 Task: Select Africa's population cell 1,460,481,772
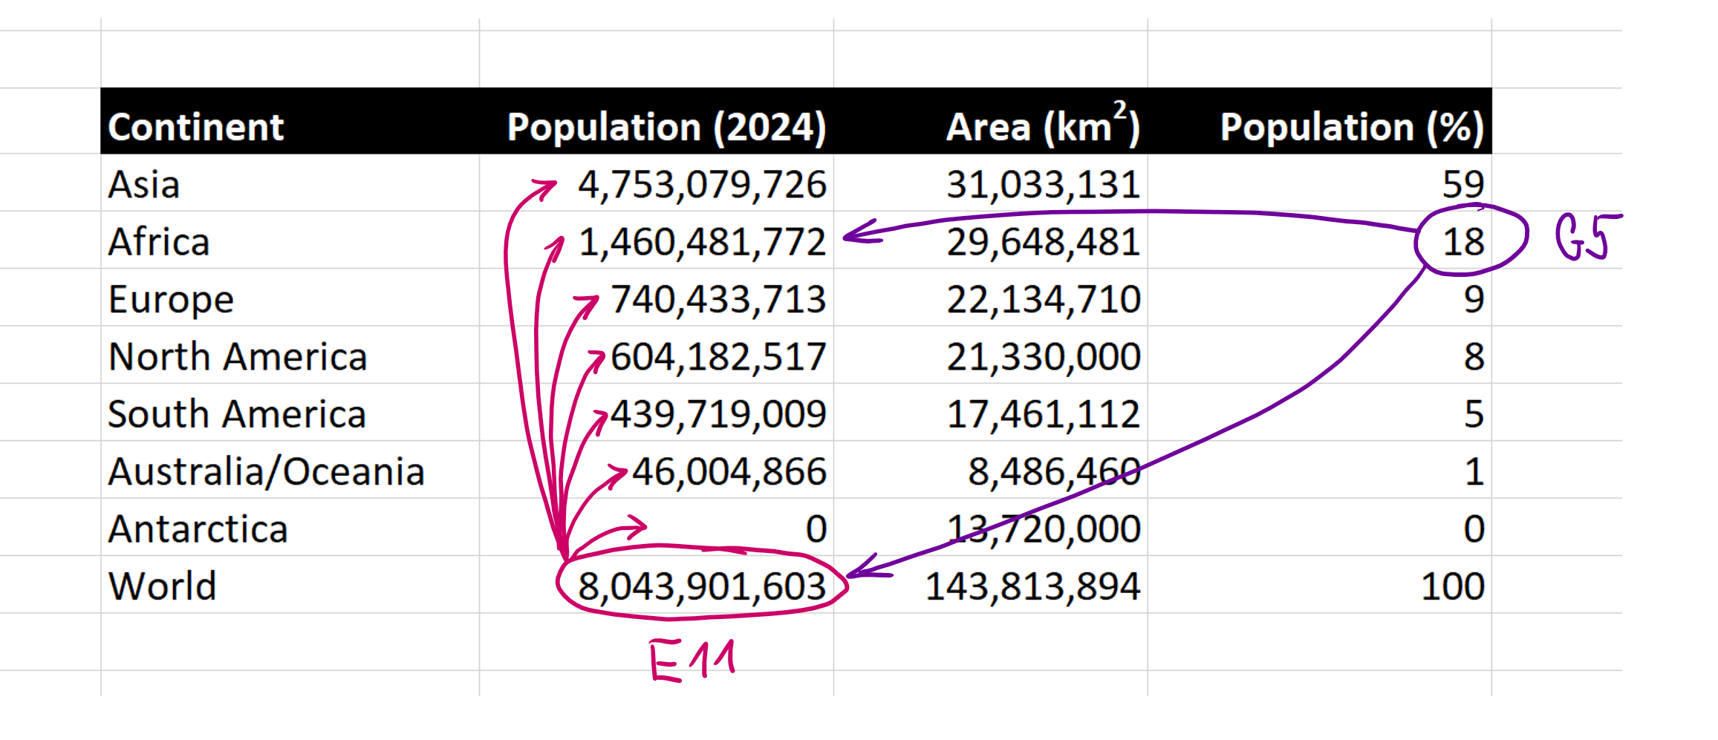(701, 242)
